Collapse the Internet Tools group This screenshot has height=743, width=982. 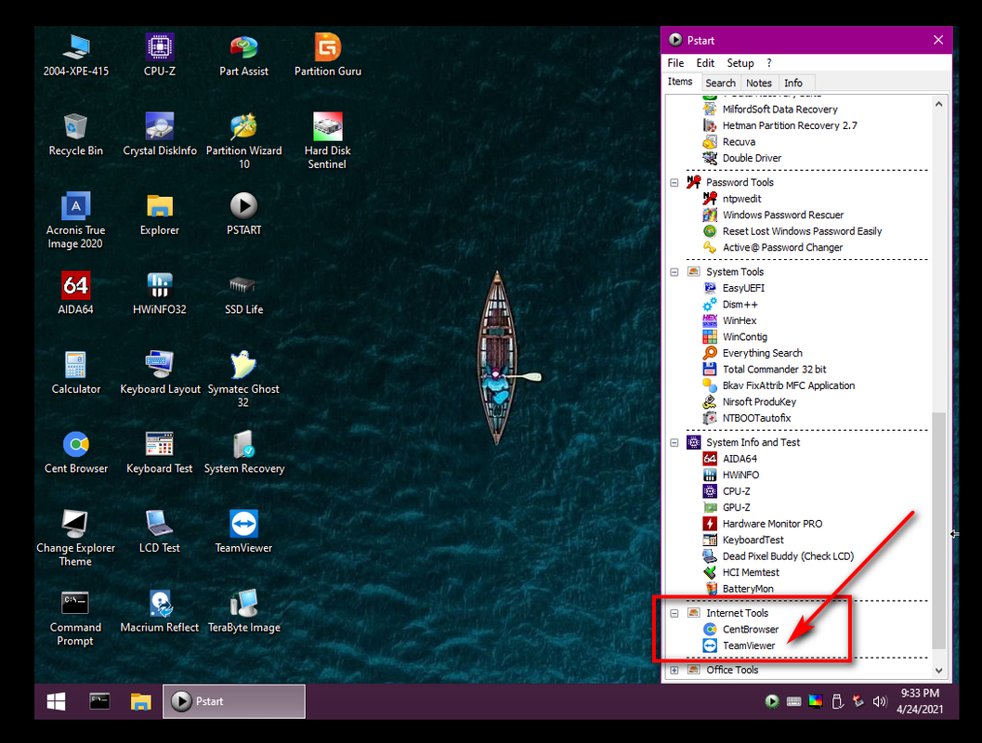tap(674, 613)
